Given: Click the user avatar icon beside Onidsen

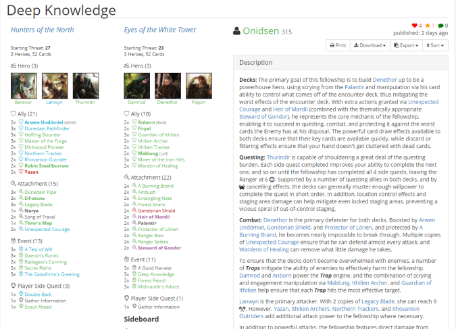Looking at the screenshot, I should point(236,31).
